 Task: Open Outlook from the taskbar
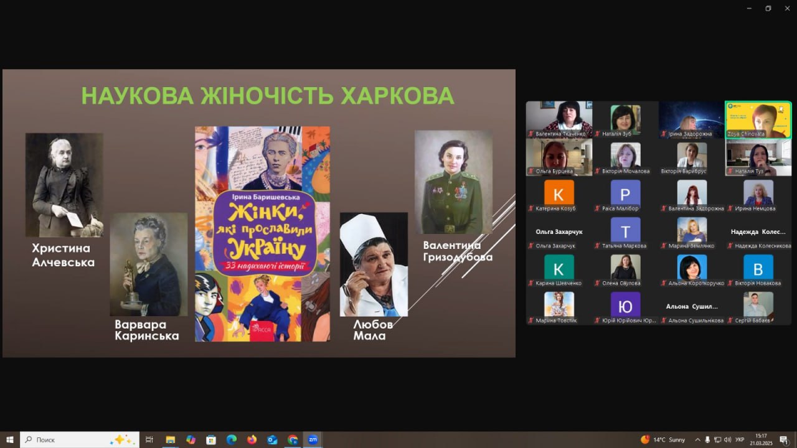pyautogui.click(x=272, y=439)
